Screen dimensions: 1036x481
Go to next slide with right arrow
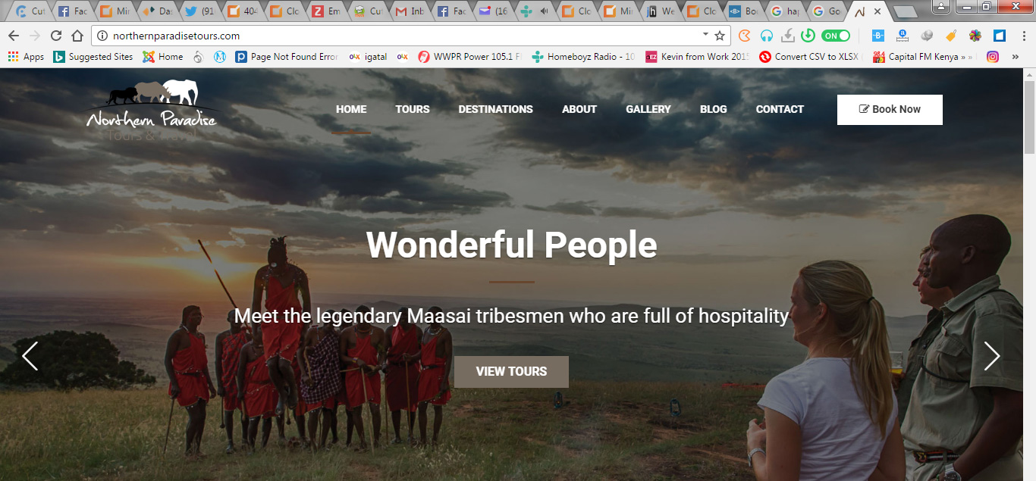(992, 356)
